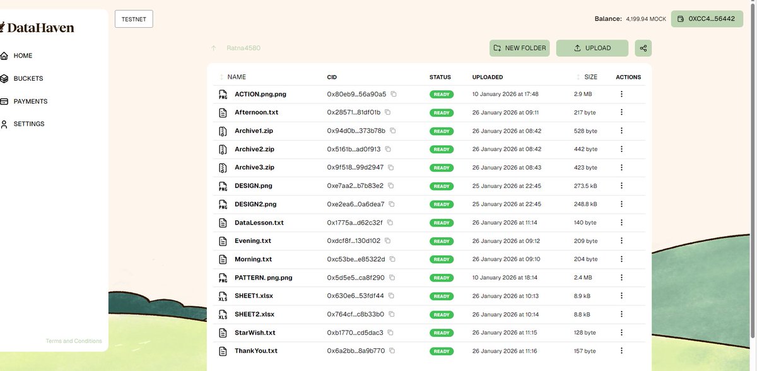
Task: Sort files by the NAME column
Action: [233, 77]
